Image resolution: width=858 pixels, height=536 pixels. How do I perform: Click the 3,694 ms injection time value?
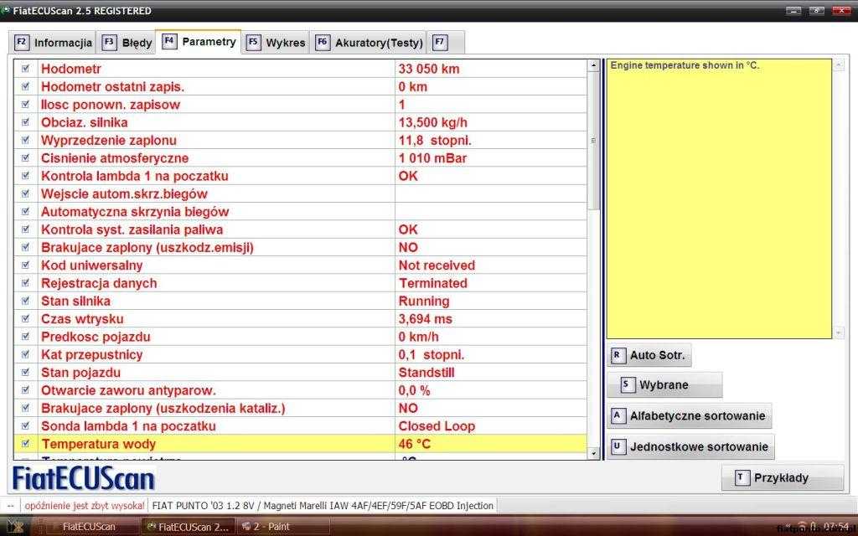click(x=425, y=319)
